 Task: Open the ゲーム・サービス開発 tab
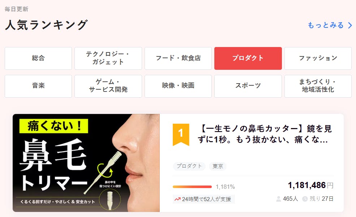108,86
